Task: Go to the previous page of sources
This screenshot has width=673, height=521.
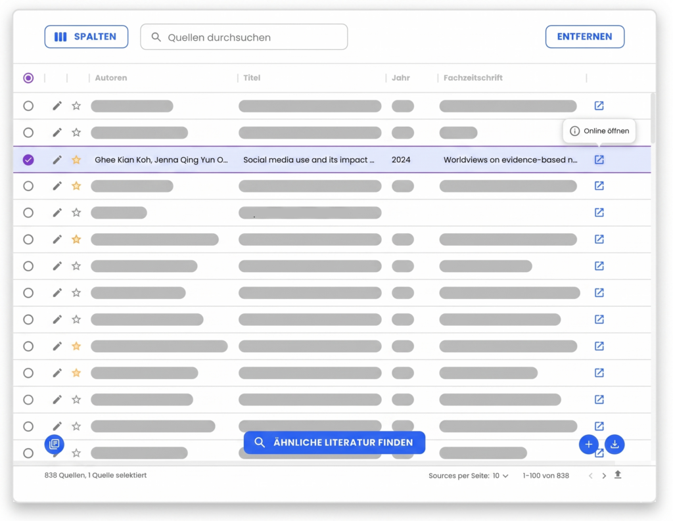Action: (591, 476)
